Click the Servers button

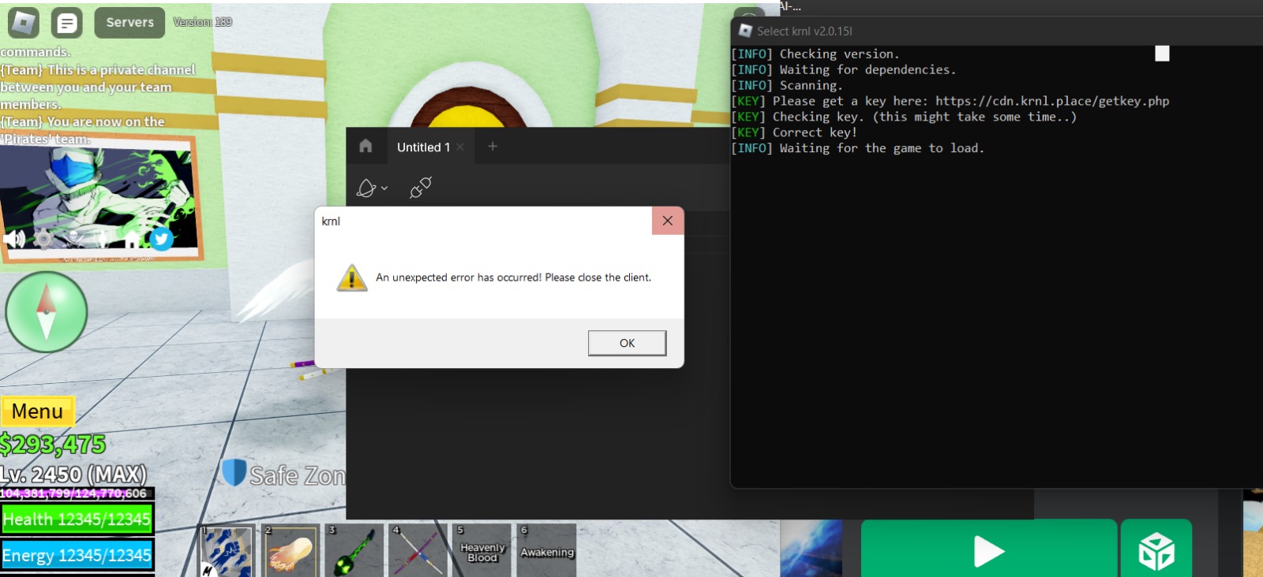point(130,22)
